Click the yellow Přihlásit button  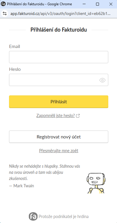(58, 102)
